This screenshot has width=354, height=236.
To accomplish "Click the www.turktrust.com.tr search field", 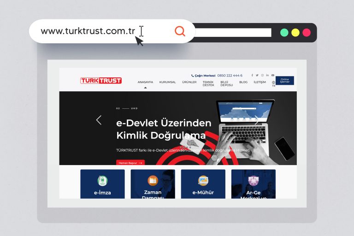I will coord(112,31).
